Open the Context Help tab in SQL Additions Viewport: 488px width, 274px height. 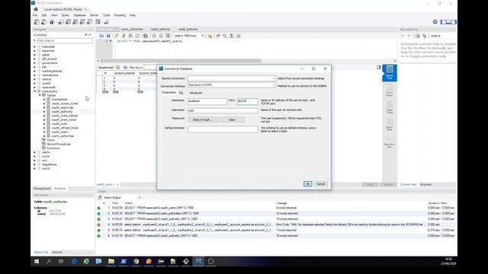coord(408,184)
